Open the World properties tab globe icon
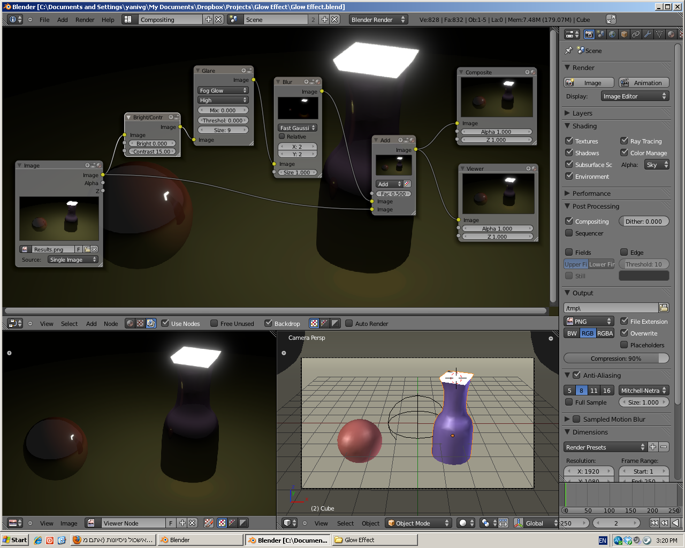The width and height of the screenshot is (685, 548). point(612,34)
